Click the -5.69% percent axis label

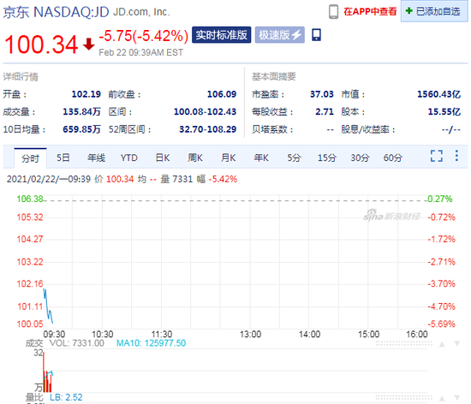(x=441, y=324)
